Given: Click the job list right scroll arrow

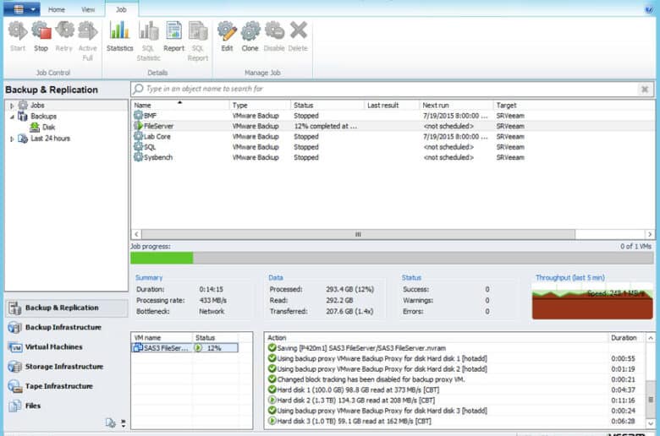Looking at the screenshot, I should point(650,234).
